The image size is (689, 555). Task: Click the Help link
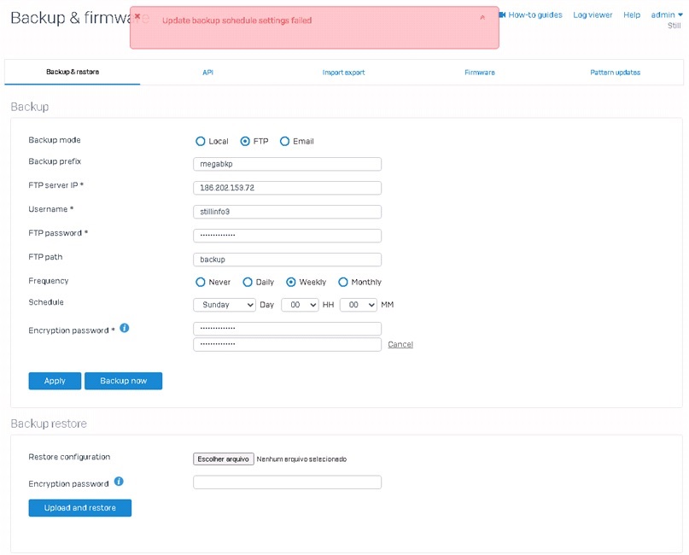tap(632, 15)
